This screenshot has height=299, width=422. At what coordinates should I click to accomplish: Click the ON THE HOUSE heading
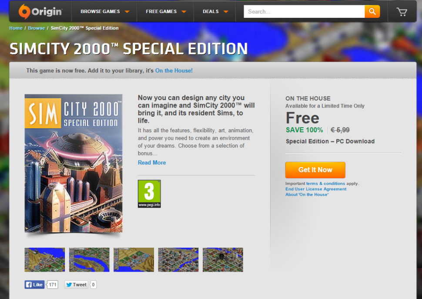(x=308, y=98)
